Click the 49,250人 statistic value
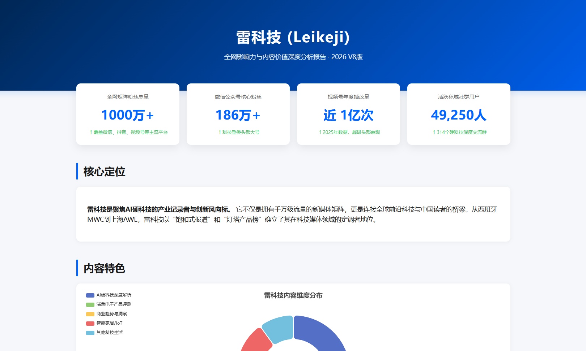The width and height of the screenshot is (586, 351). (459, 115)
